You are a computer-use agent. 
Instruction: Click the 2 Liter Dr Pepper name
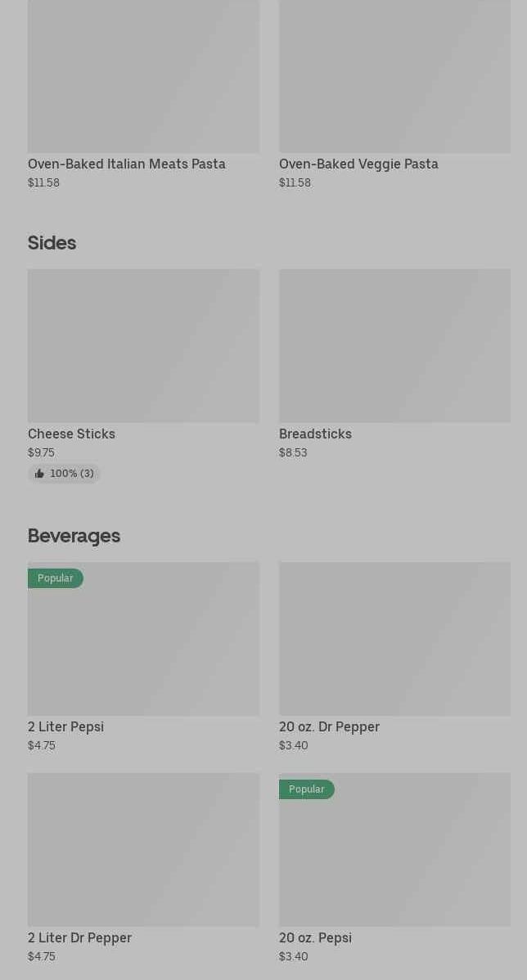(79, 937)
